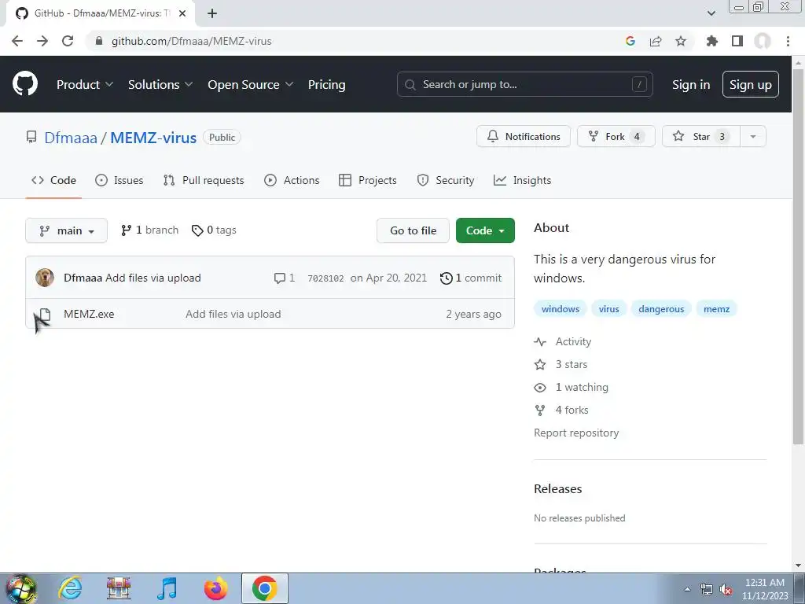This screenshot has width=805, height=604.
Task: Click the Google icon in address bar
Action: (x=630, y=41)
